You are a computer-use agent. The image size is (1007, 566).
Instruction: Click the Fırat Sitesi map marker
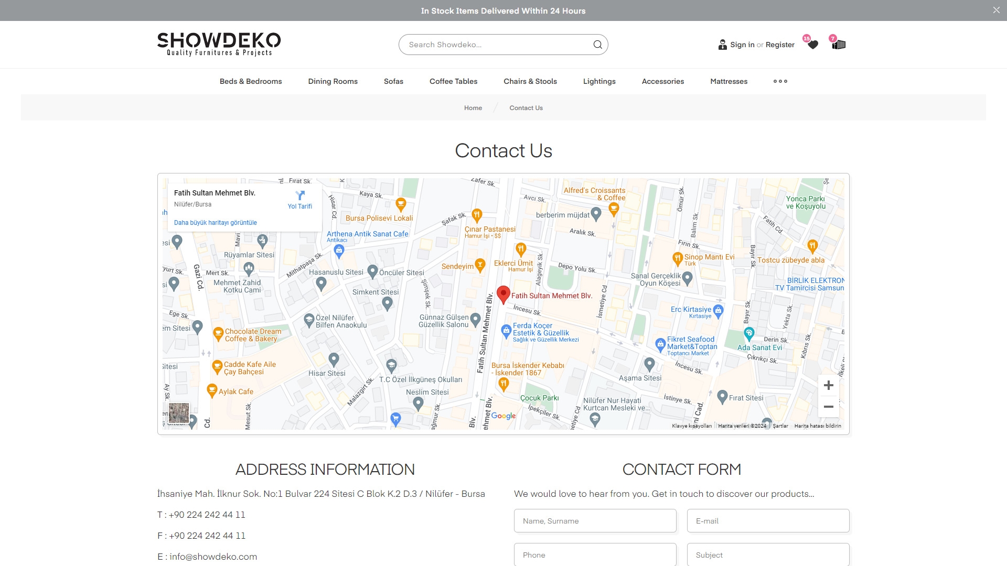point(722,397)
